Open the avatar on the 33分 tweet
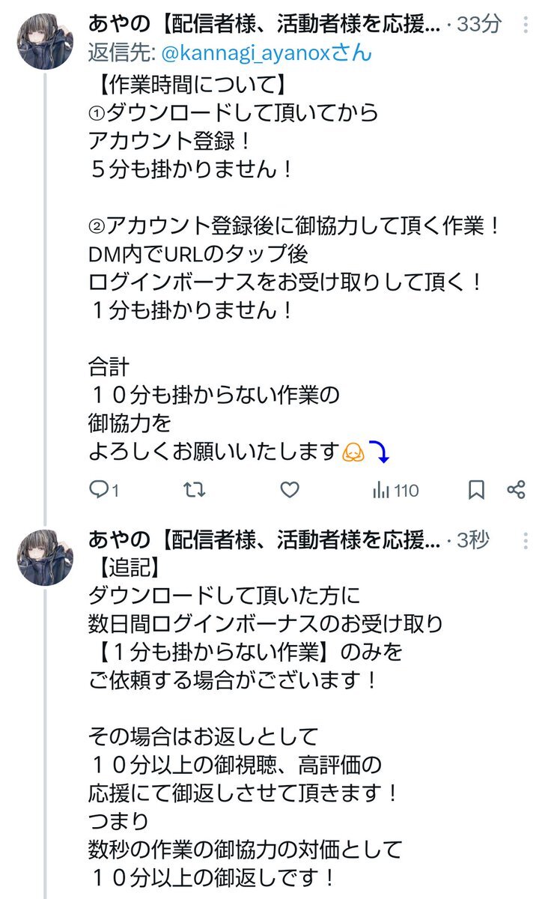 click(45, 40)
